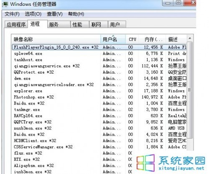Click the Adobe CS description cell
The width and height of the screenshot is (209, 174).
point(177,147)
